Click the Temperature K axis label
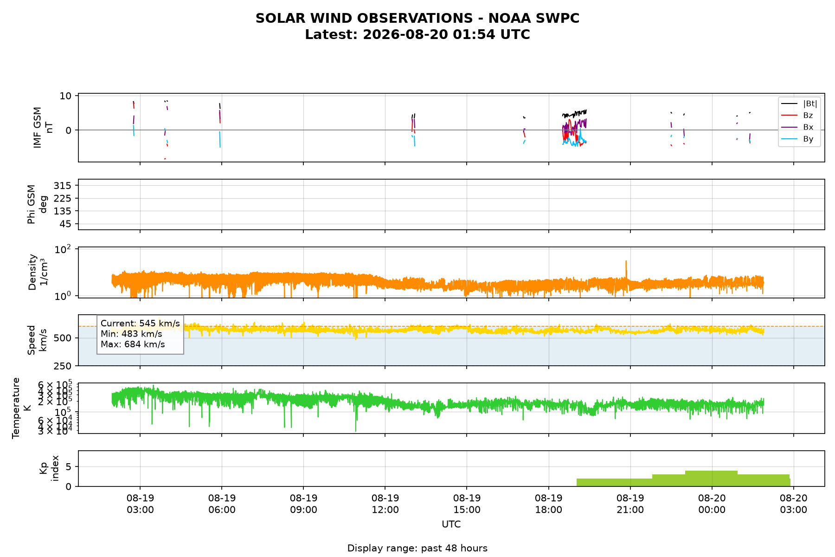835x557 pixels. pos(21,408)
